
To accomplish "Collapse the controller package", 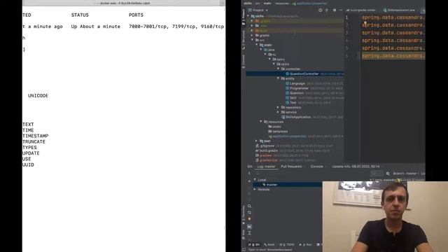I will tap(279, 69).
